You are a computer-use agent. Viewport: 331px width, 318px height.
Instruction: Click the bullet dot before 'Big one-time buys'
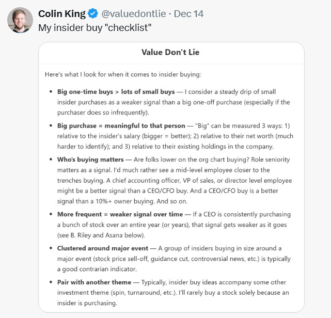coord(50,92)
